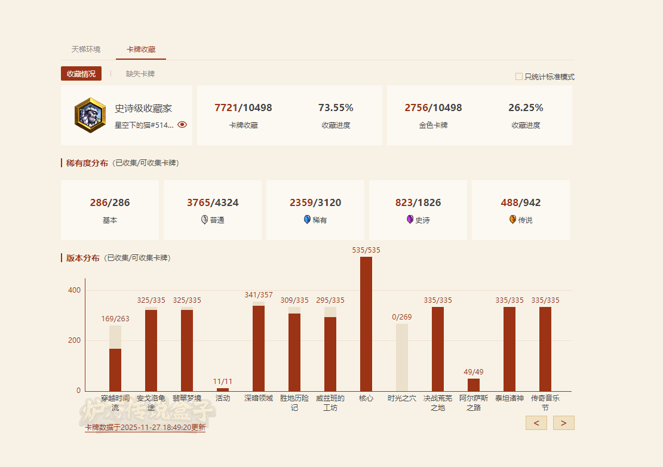
Task: Toggle the eye icon beside the player name
Action: coord(182,125)
